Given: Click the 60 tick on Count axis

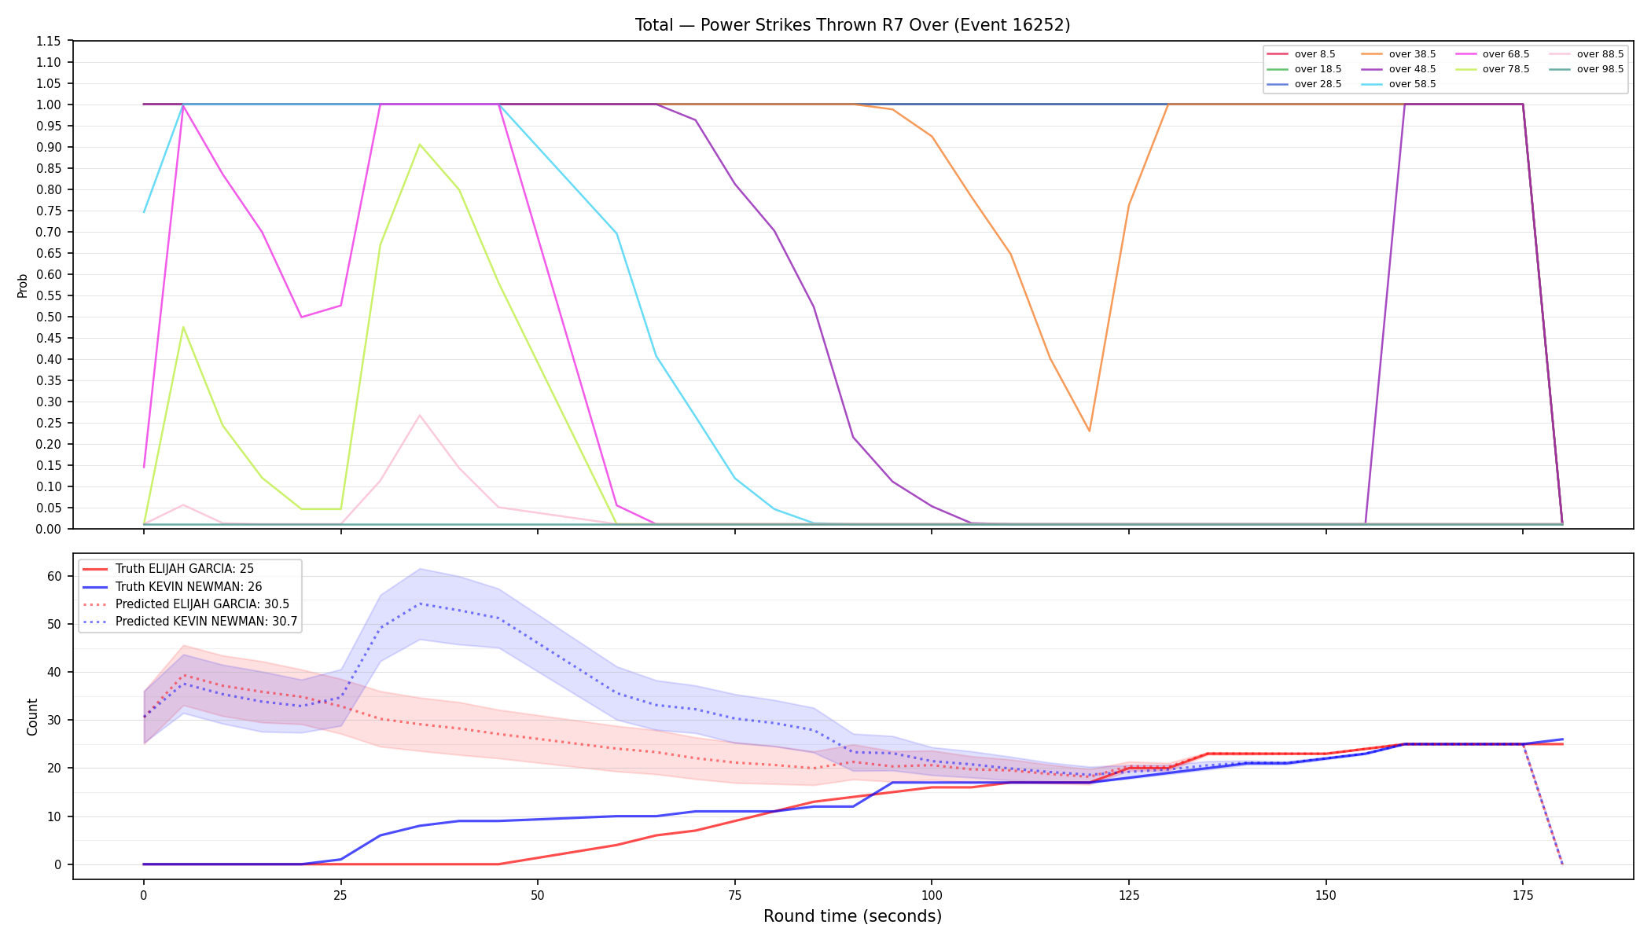Looking at the screenshot, I should click(x=54, y=576).
